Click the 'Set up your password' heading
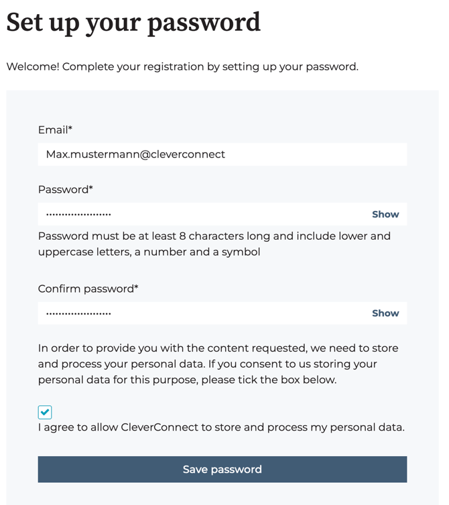Screen dimensions: 449x505 [x=133, y=22]
